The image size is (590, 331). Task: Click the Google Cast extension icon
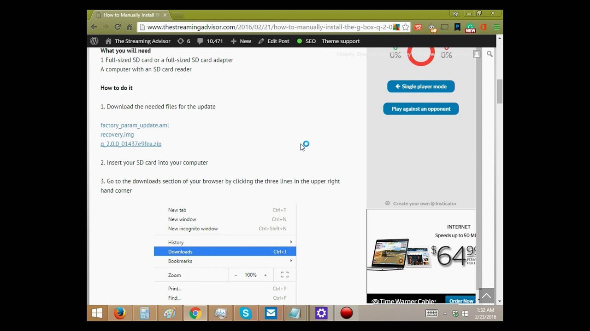coord(444,27)
